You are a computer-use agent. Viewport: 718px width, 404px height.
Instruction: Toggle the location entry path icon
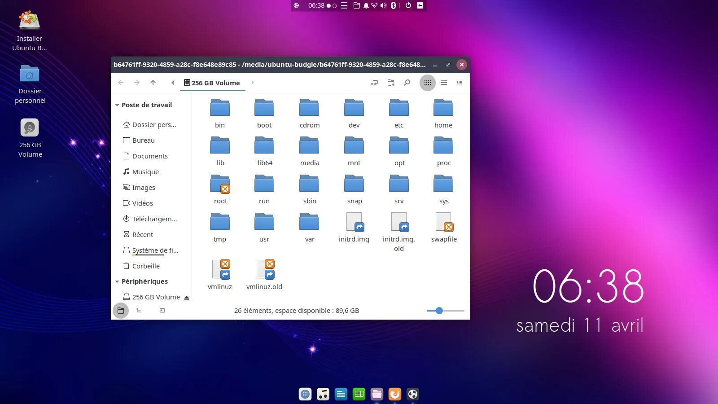click(375, 83)
